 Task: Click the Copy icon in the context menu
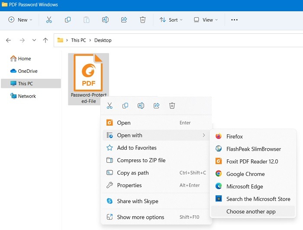(125, 106)
